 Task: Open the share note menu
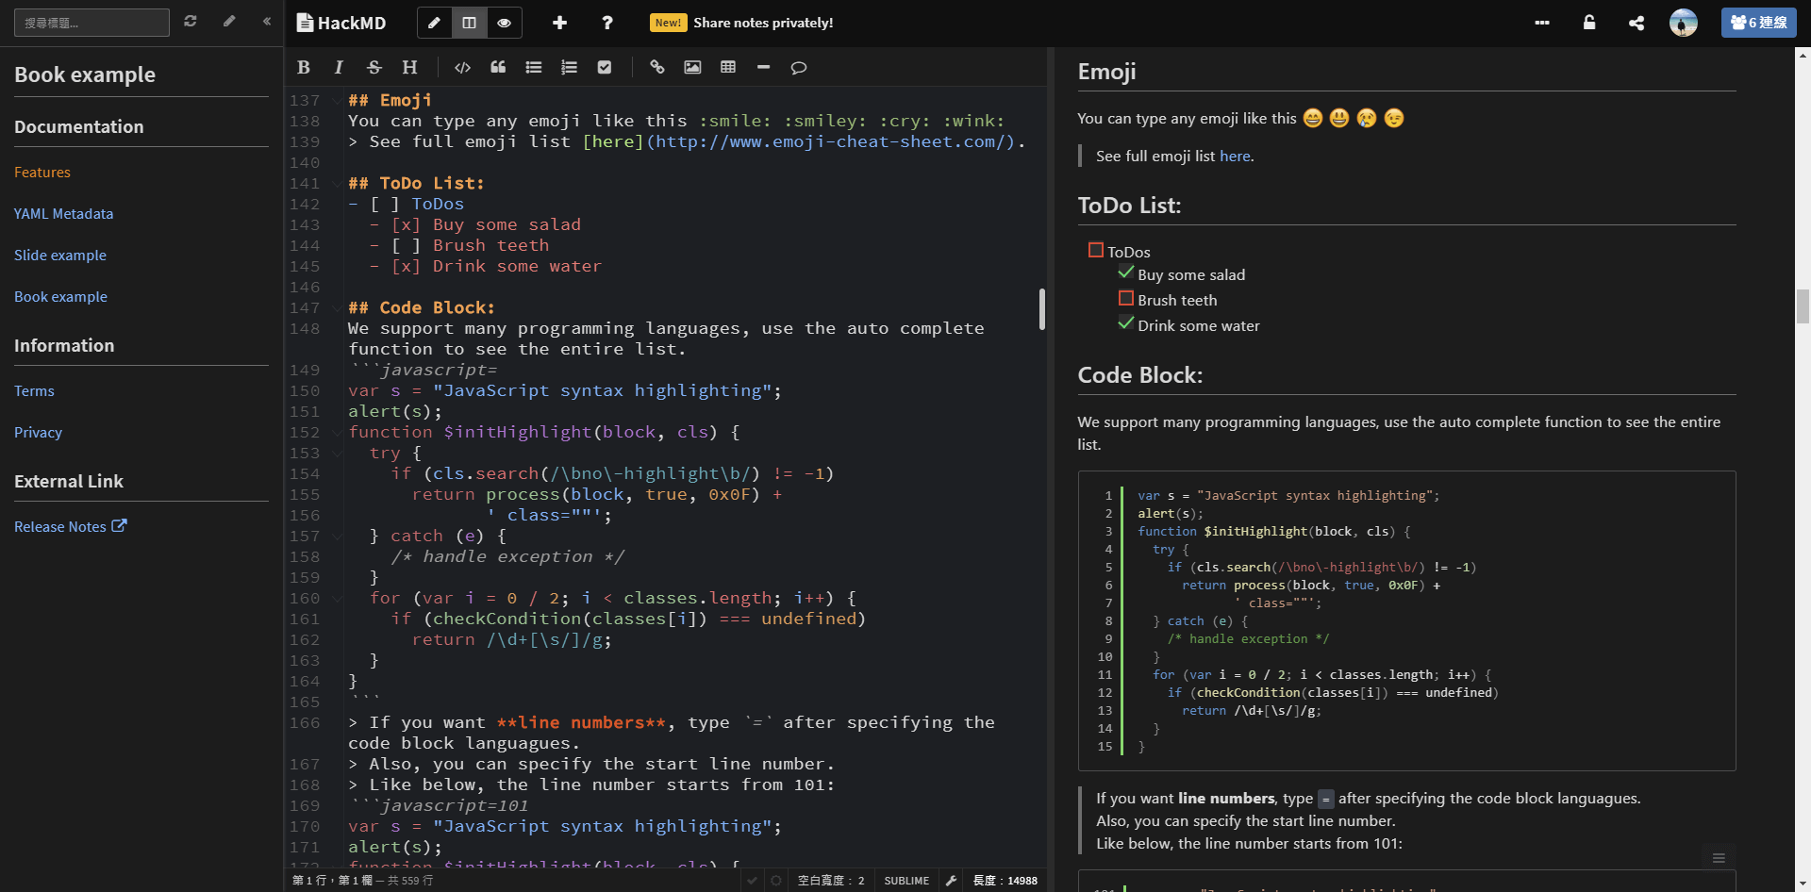tap(1637, 23)
